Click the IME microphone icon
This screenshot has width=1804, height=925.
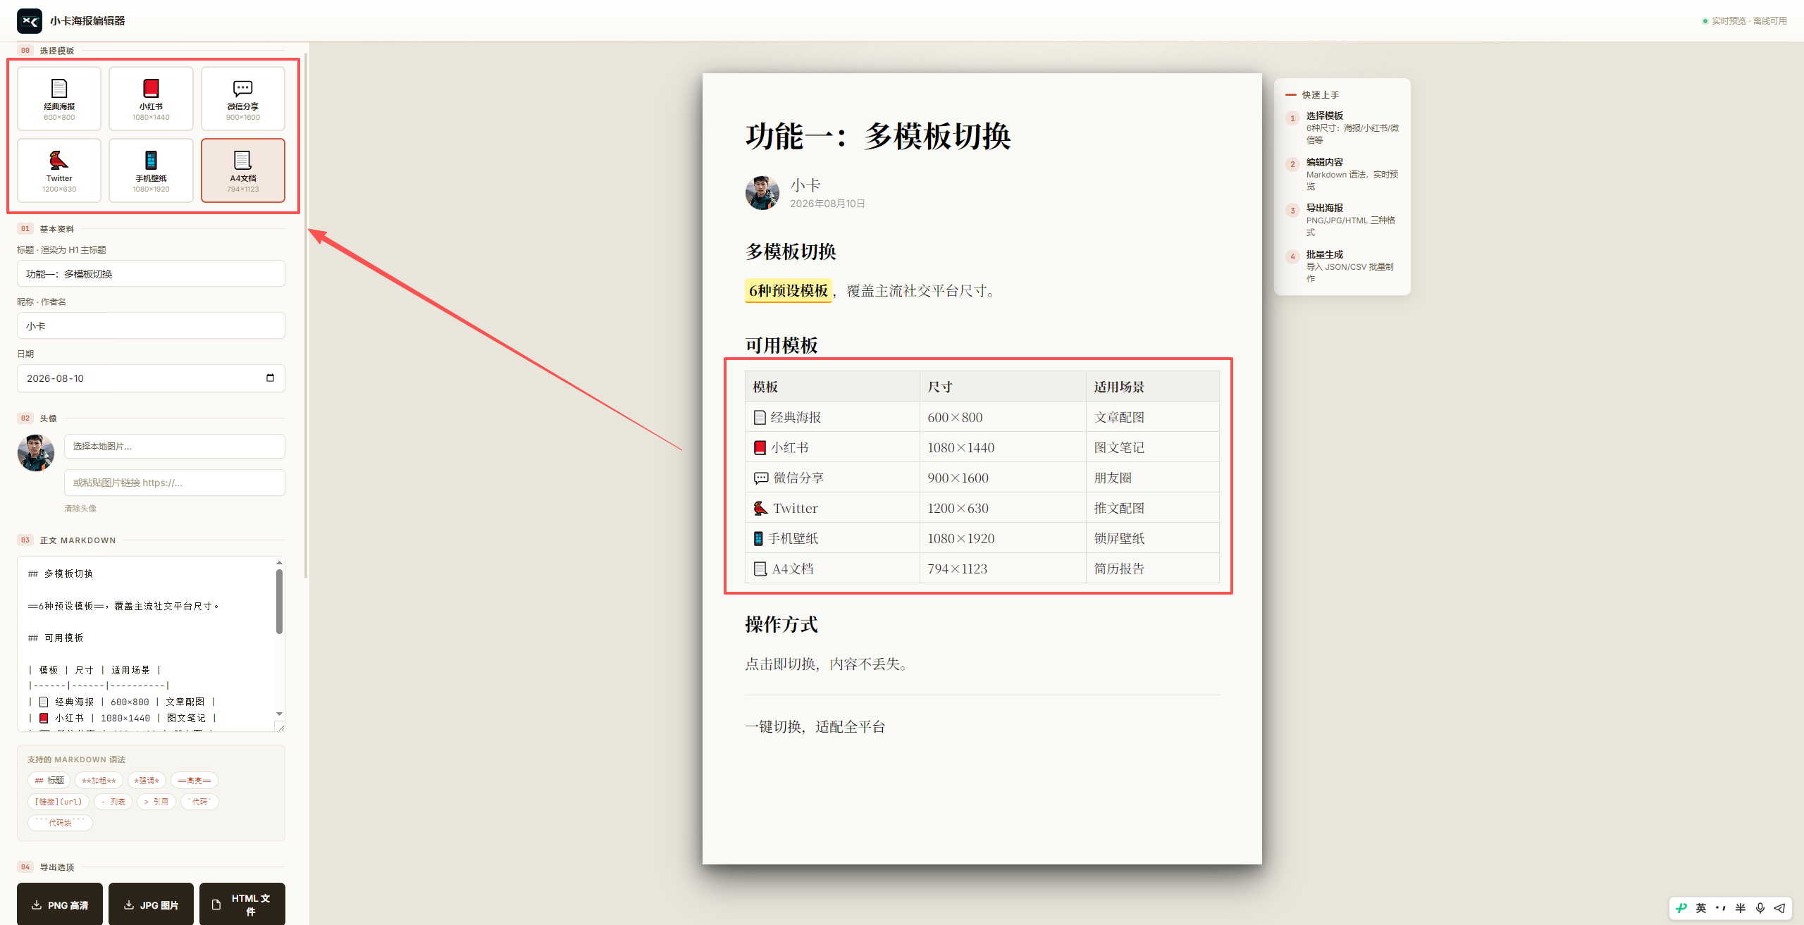1760,908
